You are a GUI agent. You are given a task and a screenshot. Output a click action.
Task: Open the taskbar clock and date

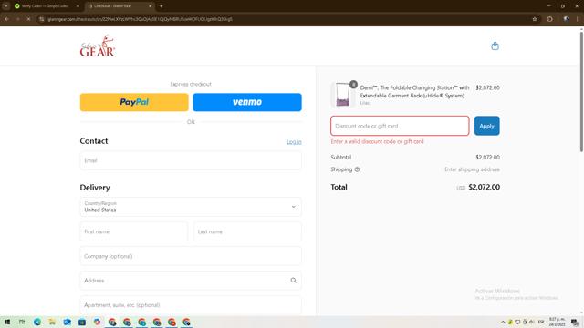pos(558,322)
